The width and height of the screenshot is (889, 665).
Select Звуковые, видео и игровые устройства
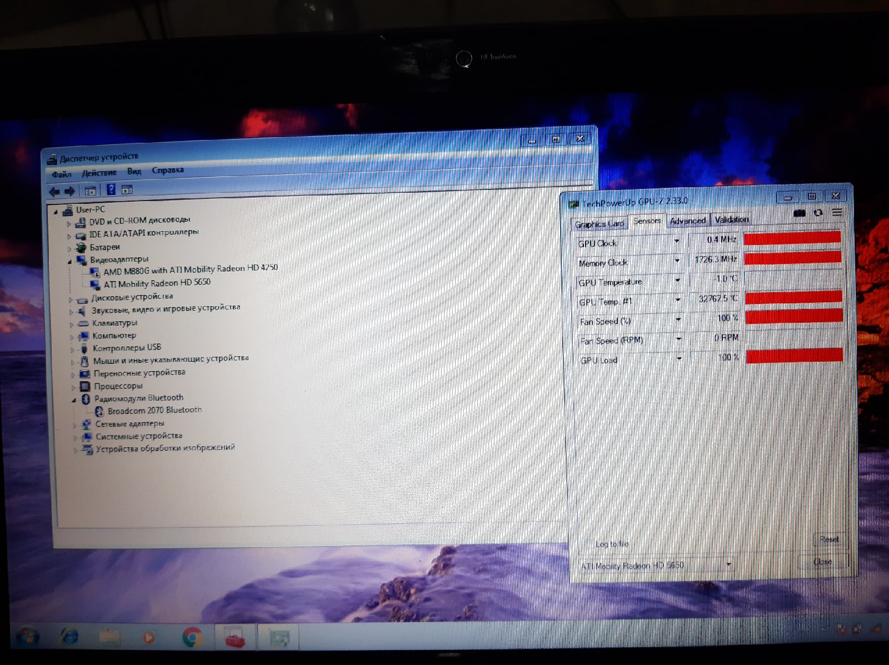coord(166,308)
